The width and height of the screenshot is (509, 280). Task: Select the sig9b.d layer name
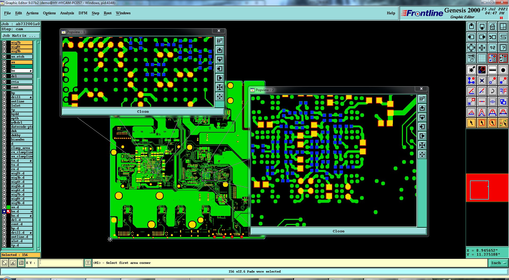coord(21,203)
